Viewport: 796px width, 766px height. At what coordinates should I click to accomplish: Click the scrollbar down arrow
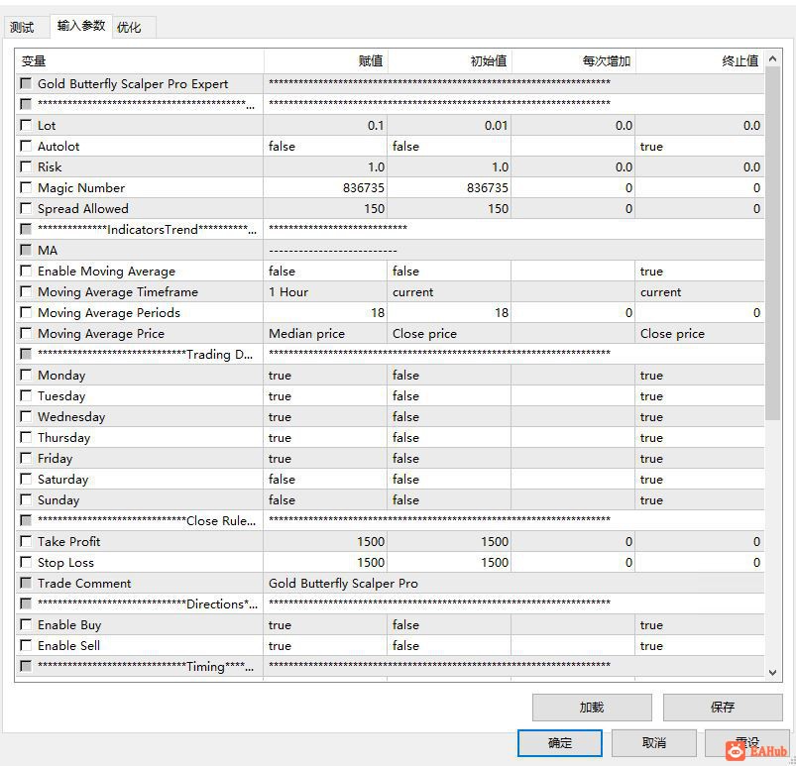pos(772,673)
